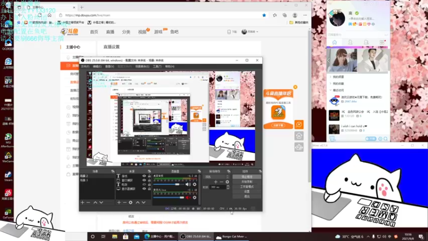Undock the OBS Sources panel
Image resolution: width=428 pixels, height=241 pixels.
(x=149, y=171)
